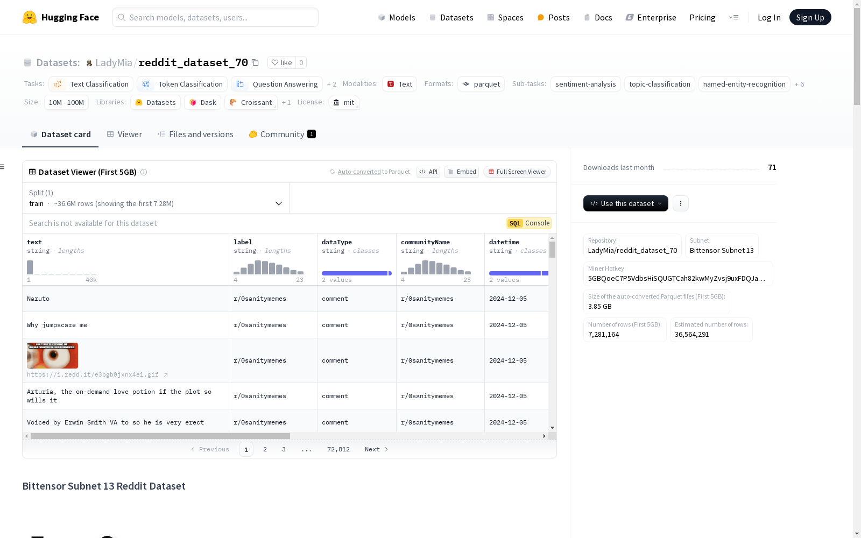
Task: Go to the Next page
Action: [377, 449]
